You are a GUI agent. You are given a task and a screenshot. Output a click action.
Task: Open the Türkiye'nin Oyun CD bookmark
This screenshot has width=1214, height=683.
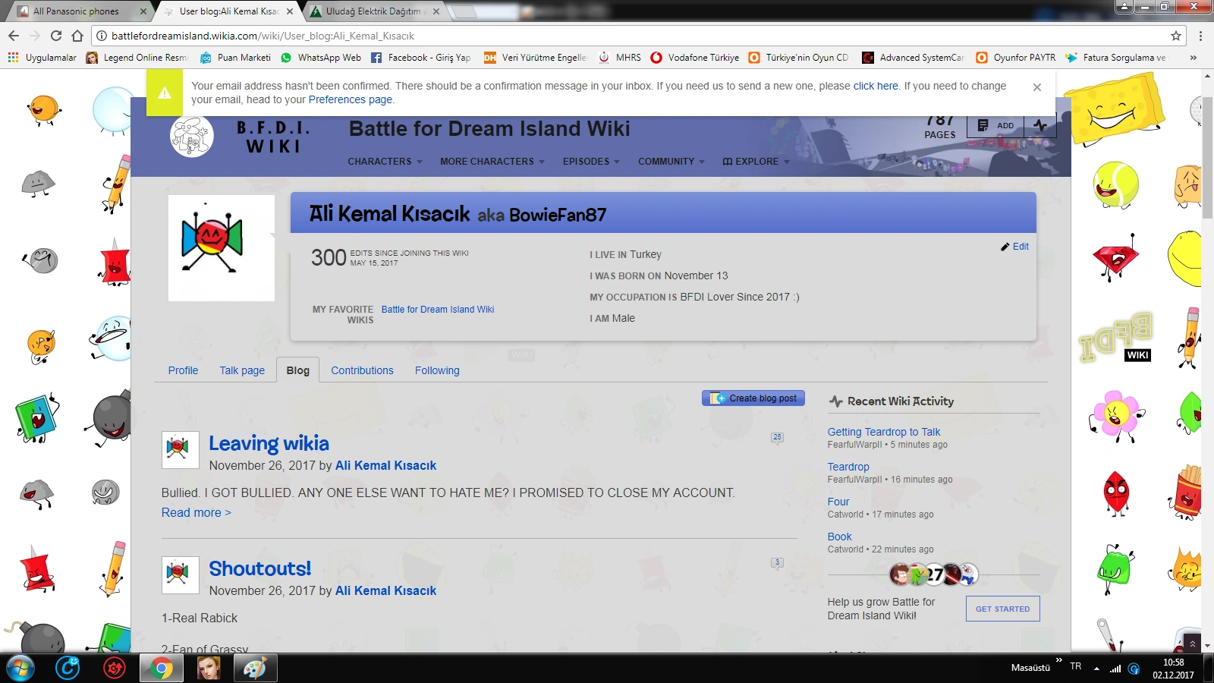coord(798,57)
